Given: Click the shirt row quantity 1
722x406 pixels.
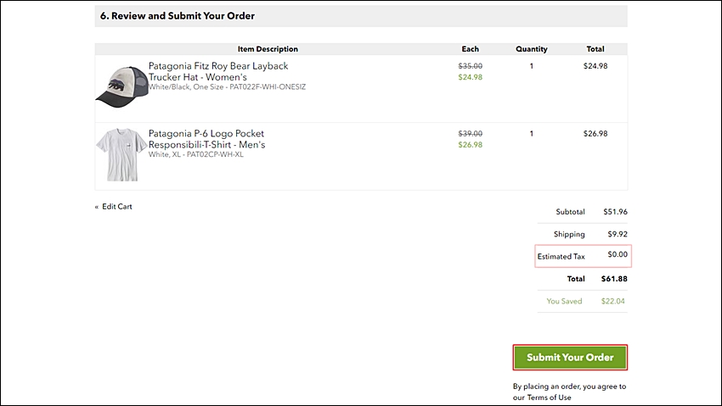Looking at the screenshot, I should 532,134.
